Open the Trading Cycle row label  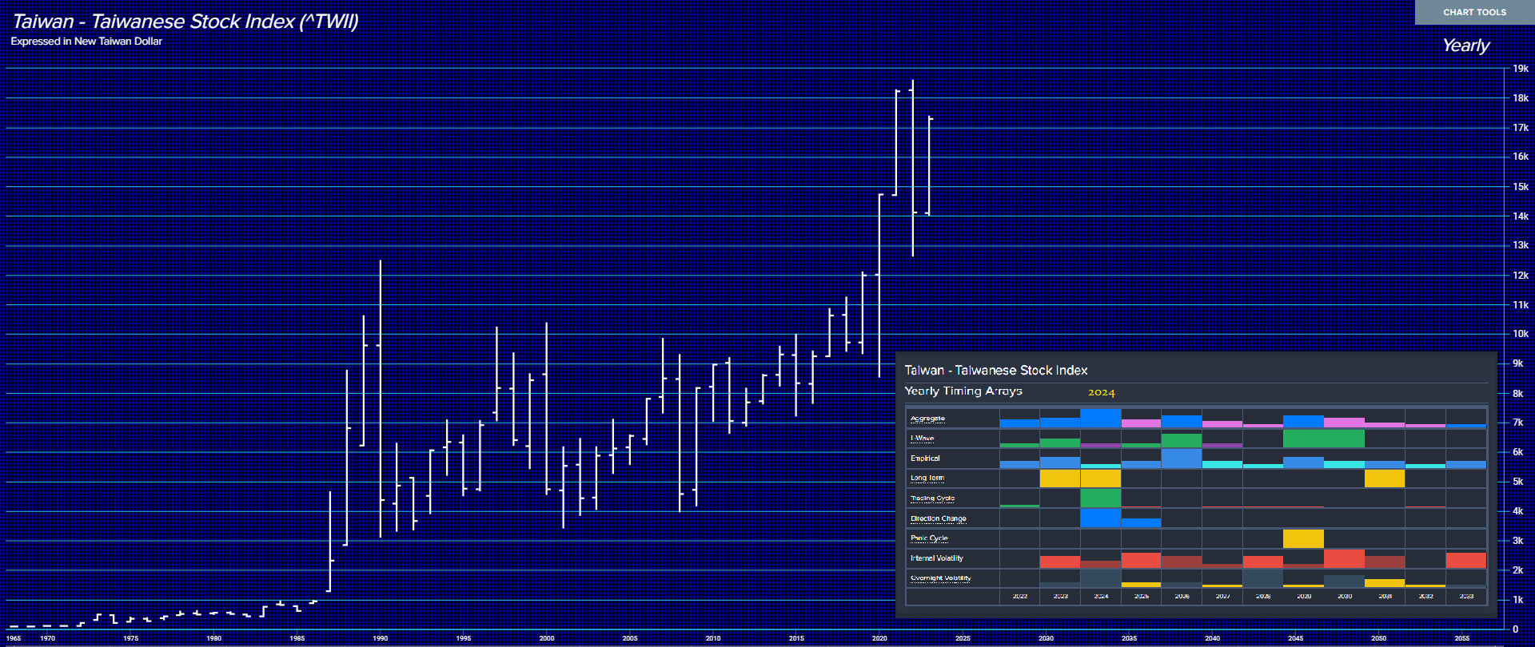(x=932, y=498)
